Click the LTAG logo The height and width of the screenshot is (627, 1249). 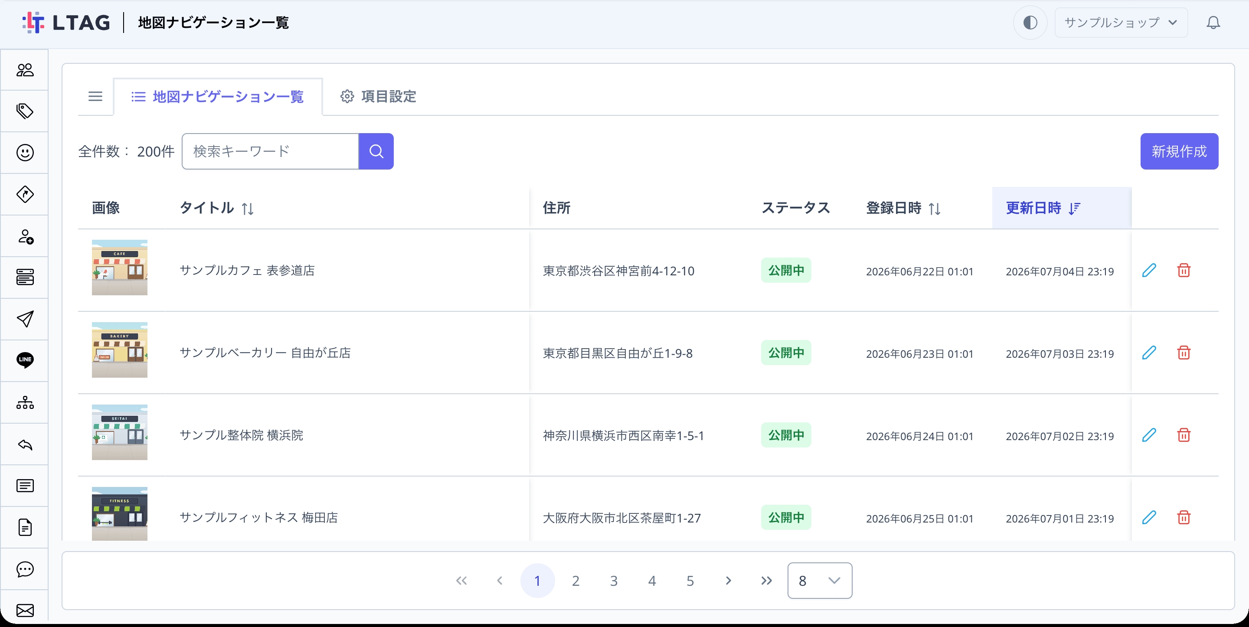(66, 23)
